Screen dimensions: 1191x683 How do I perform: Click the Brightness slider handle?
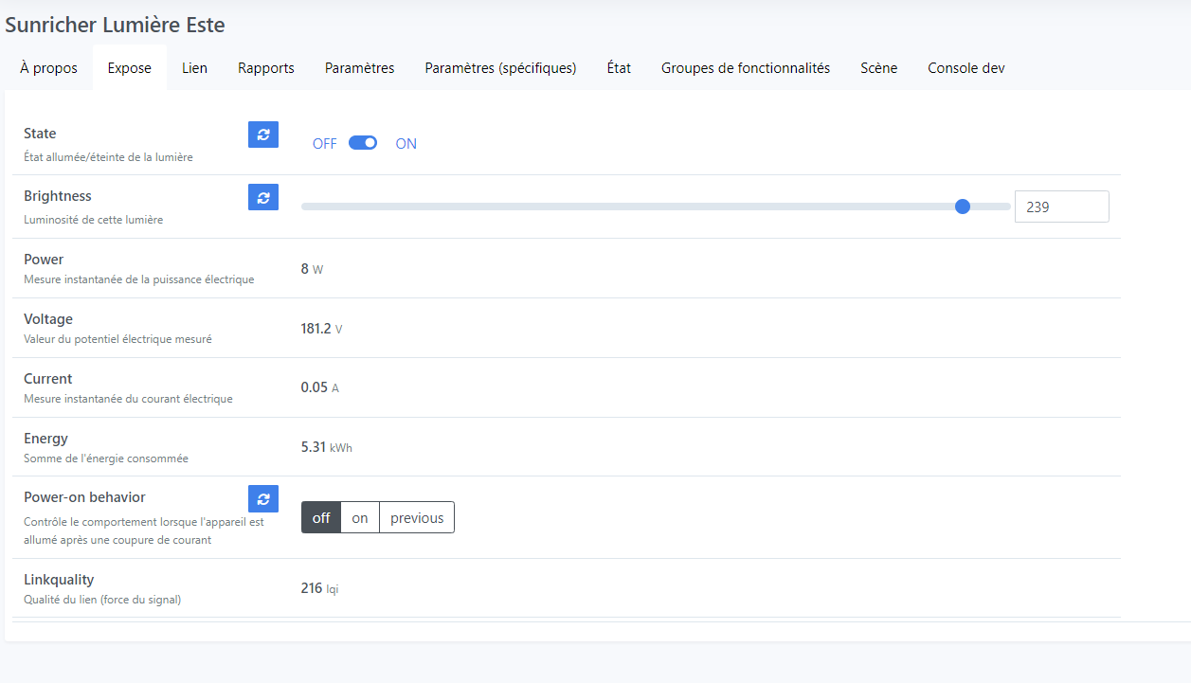pyautogui.click(x=963, y=207)
